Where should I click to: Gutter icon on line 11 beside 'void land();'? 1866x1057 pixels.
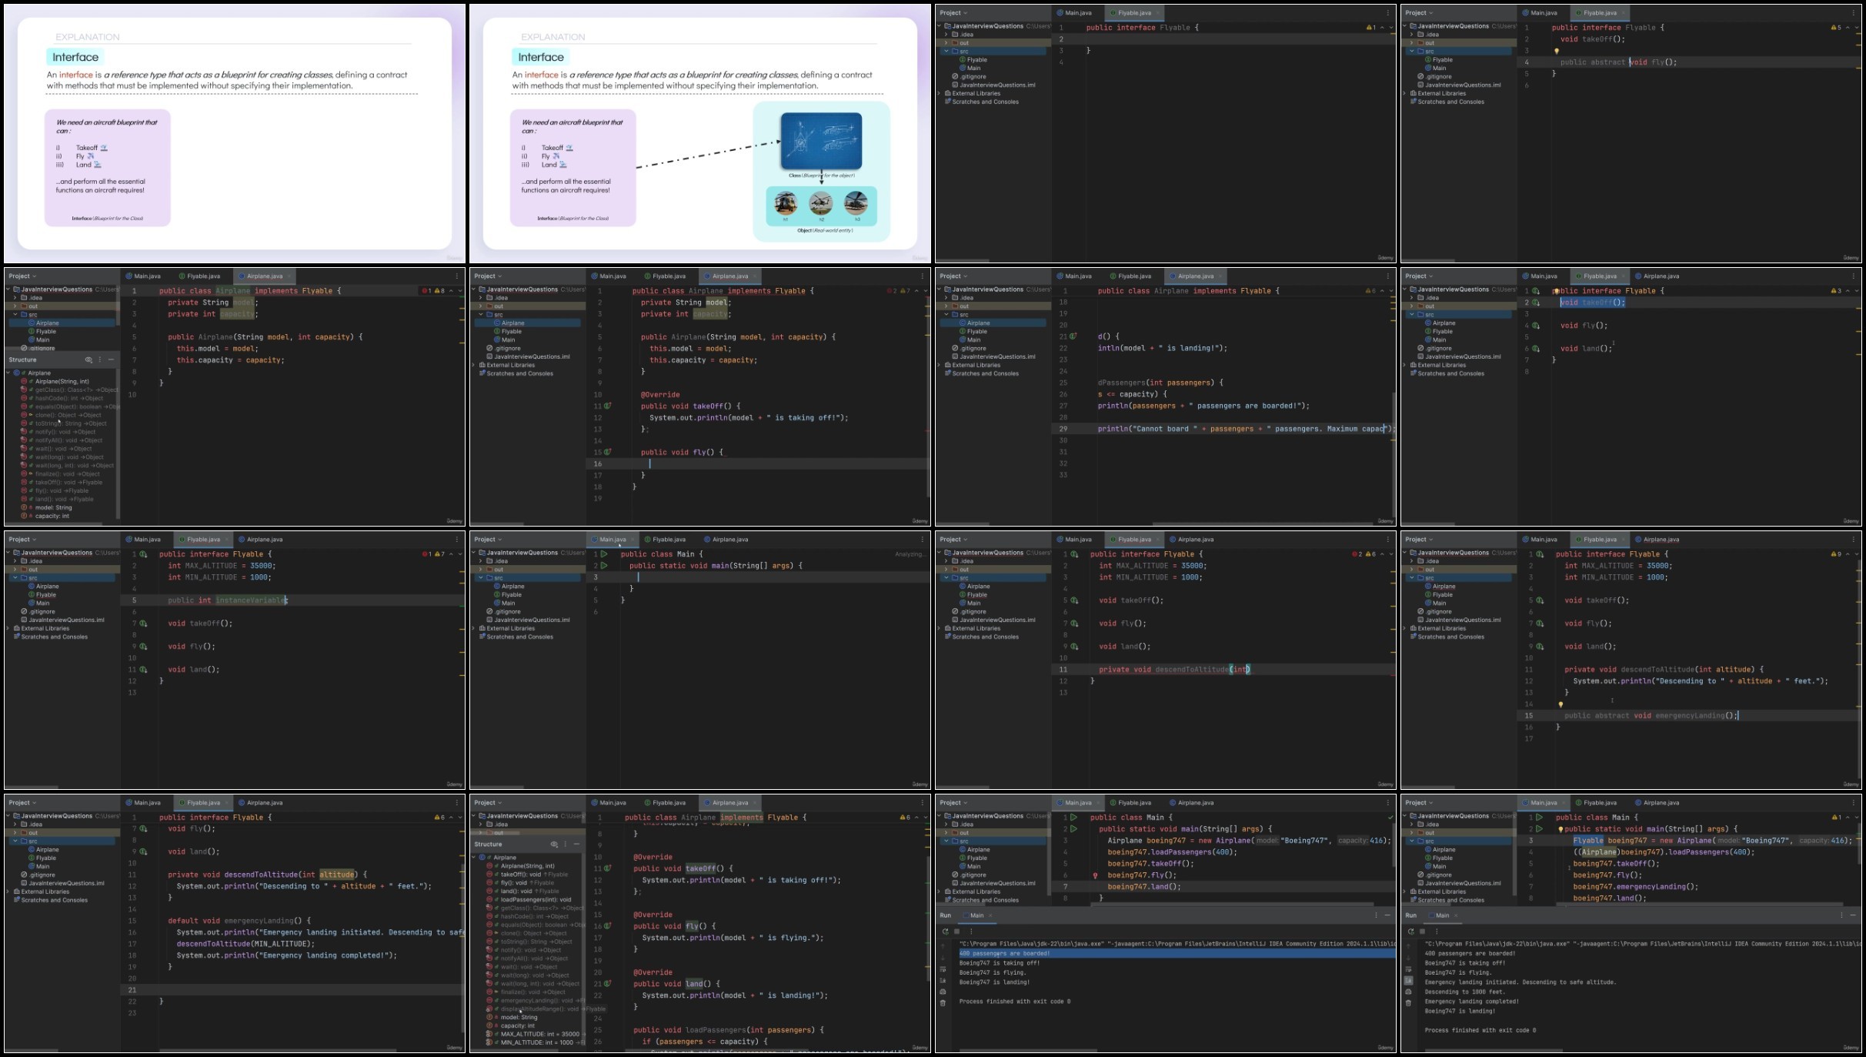[143, 670]
